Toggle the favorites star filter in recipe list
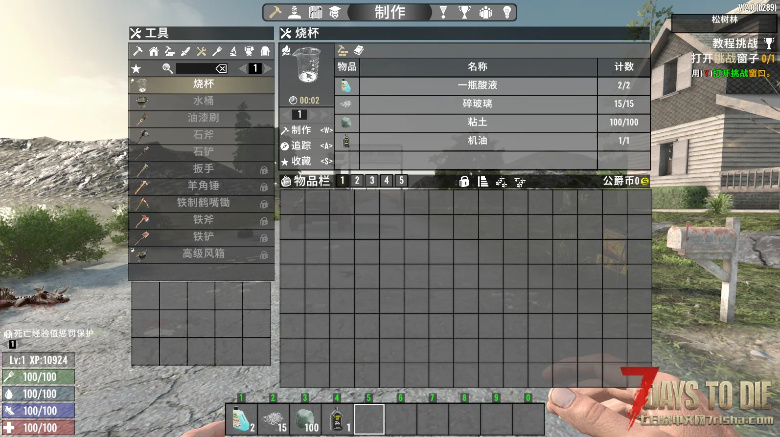This screenshot has width=780, height=437. [136, 68]
